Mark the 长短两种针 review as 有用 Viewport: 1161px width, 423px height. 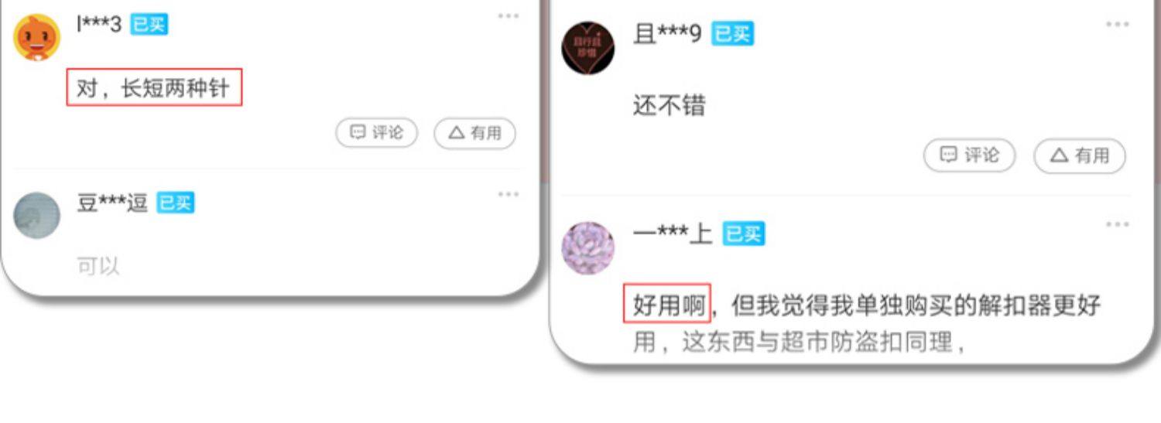coord(474,133)
